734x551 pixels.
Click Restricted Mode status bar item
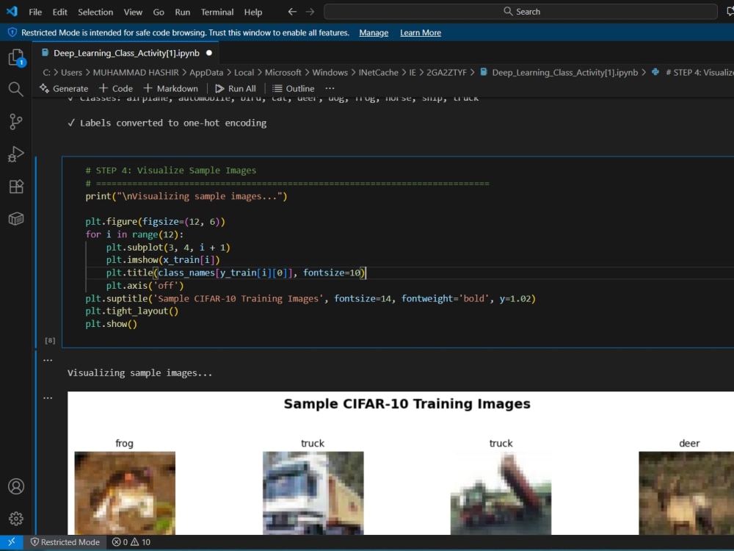point(65,542)
